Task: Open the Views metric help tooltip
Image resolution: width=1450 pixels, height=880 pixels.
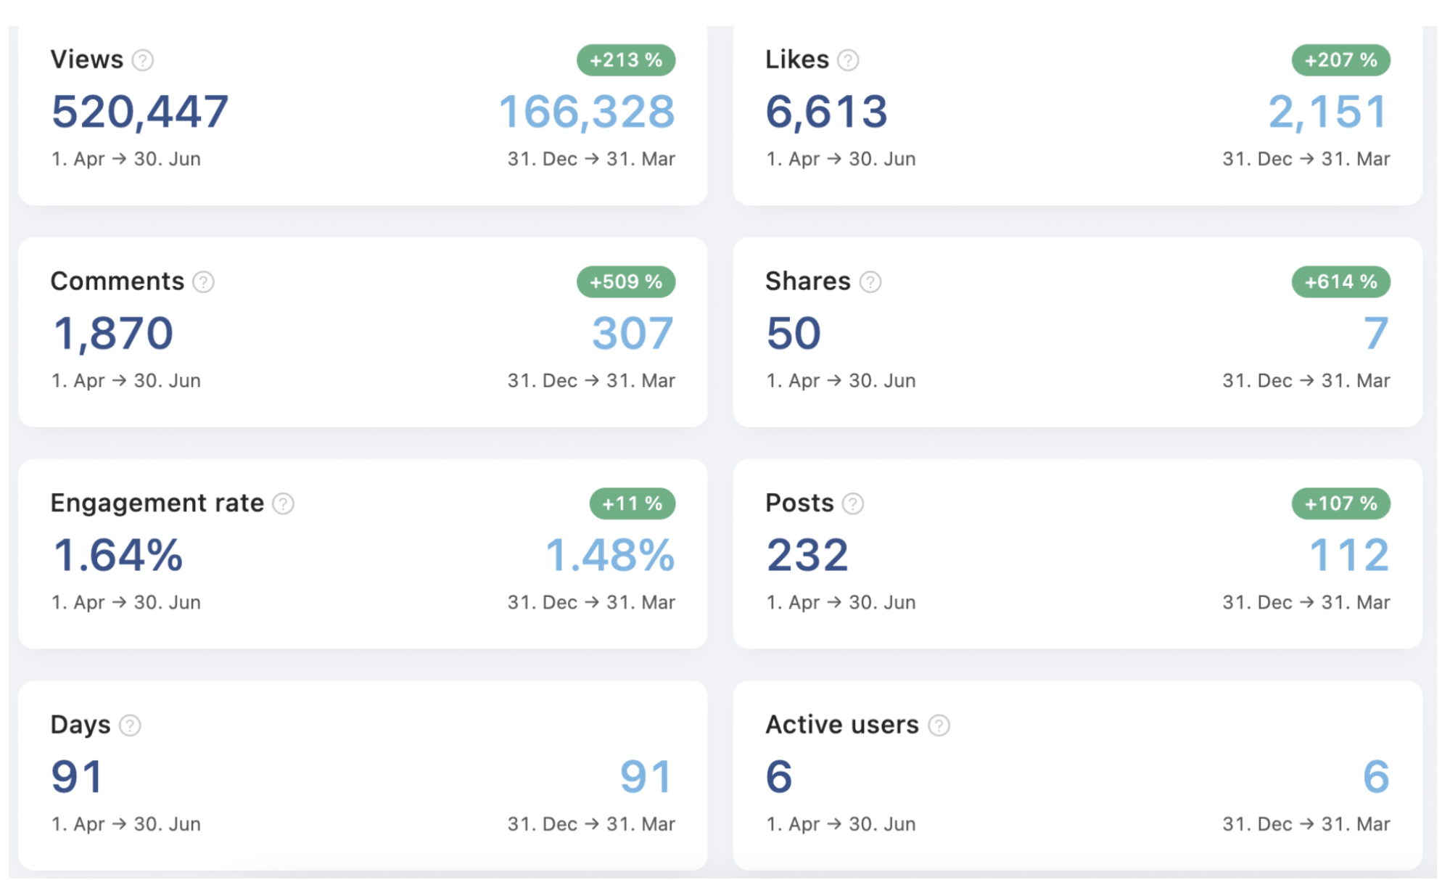Action: pos(144,61)
